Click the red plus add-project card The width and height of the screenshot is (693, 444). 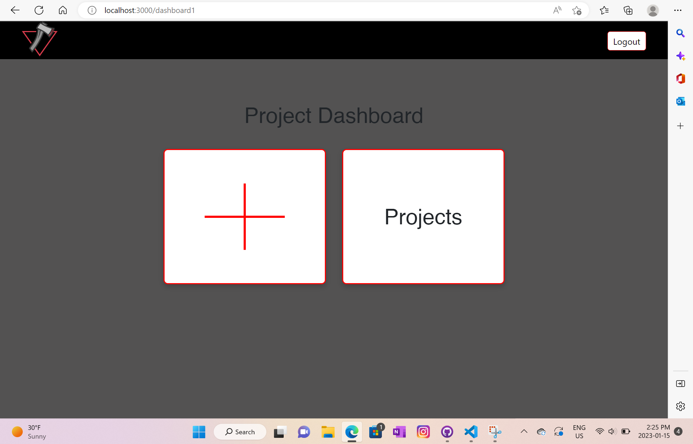click(x=245, y=216)
